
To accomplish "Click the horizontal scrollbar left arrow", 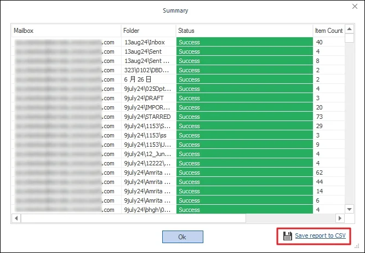I will pyautogui.click(x=16, y=218).
